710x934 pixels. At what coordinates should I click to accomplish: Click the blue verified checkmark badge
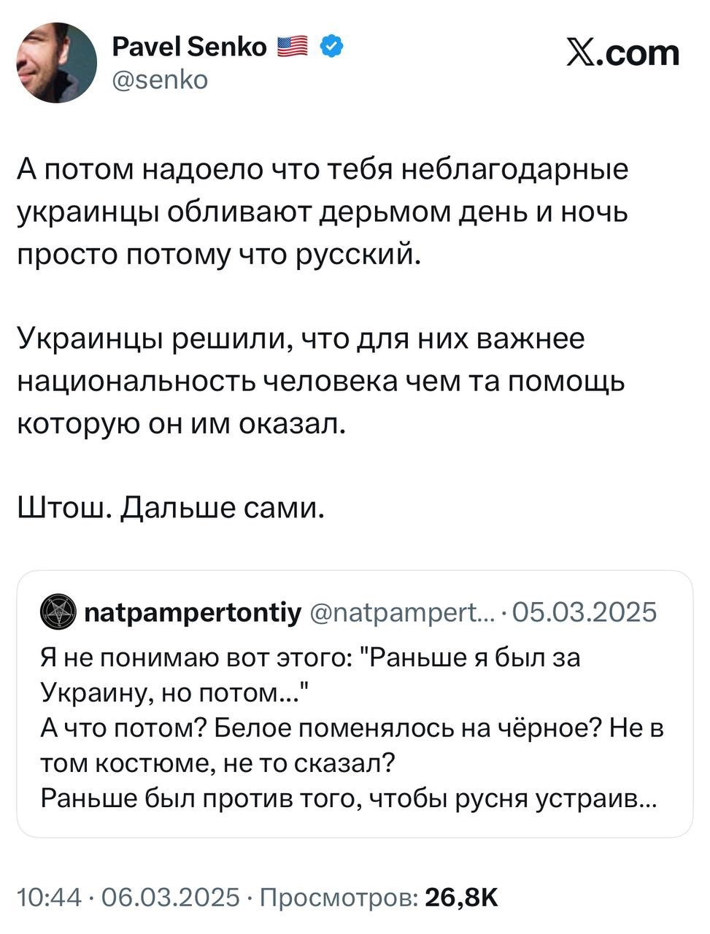332,47
